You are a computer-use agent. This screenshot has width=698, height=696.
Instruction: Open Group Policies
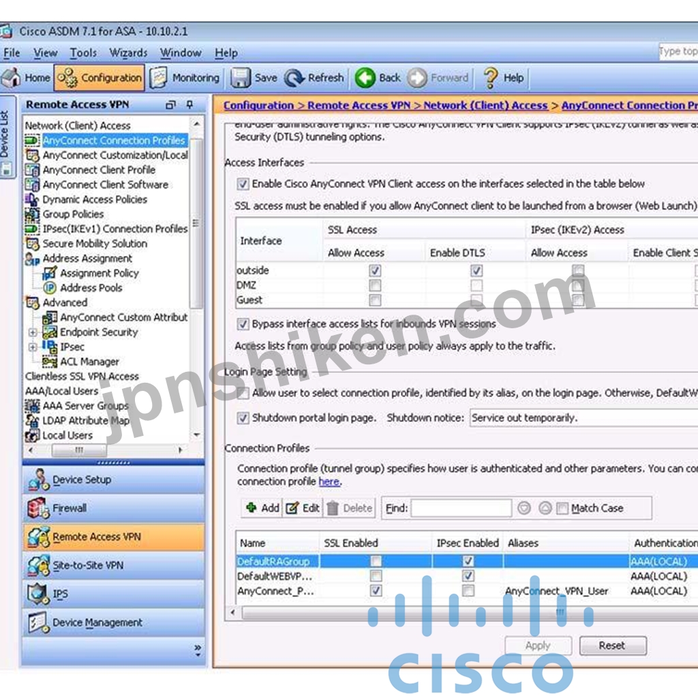click(73, 214)
